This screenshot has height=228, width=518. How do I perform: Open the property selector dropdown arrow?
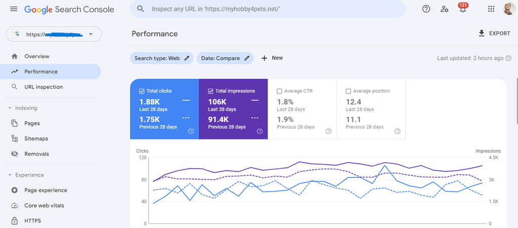91,34
